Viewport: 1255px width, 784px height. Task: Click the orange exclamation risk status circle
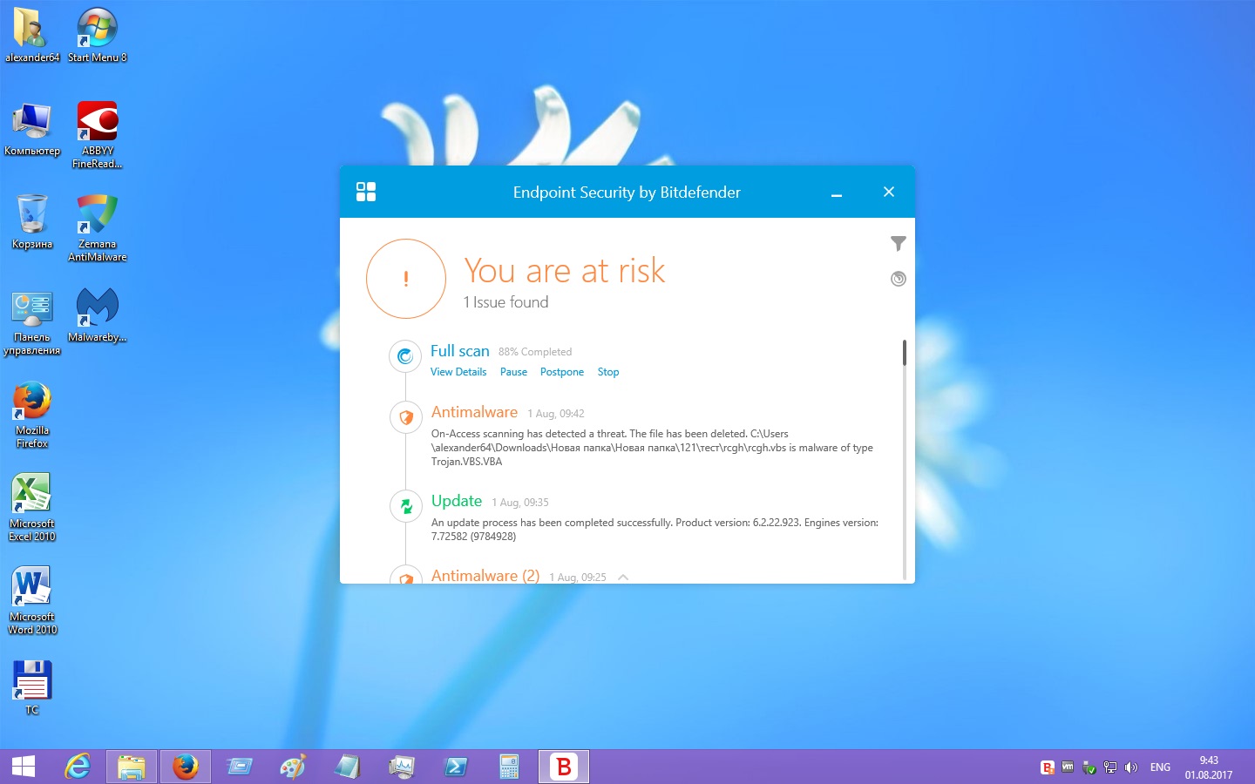406,279
